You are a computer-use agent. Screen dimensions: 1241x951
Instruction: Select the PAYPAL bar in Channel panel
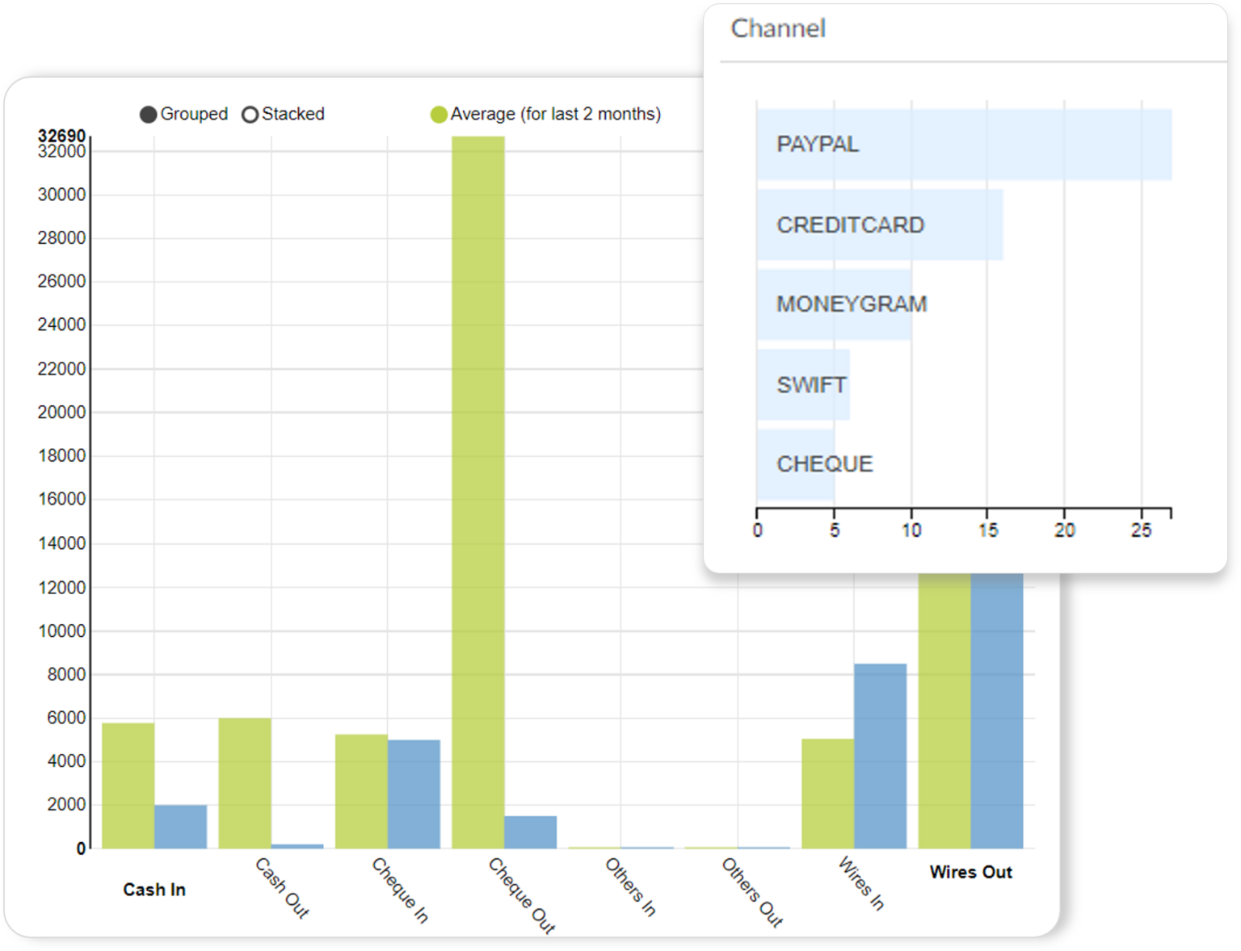point(961,145)
